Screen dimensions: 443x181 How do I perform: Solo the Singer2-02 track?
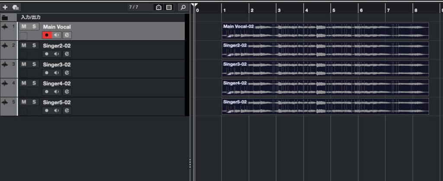(x=34, y=45)
